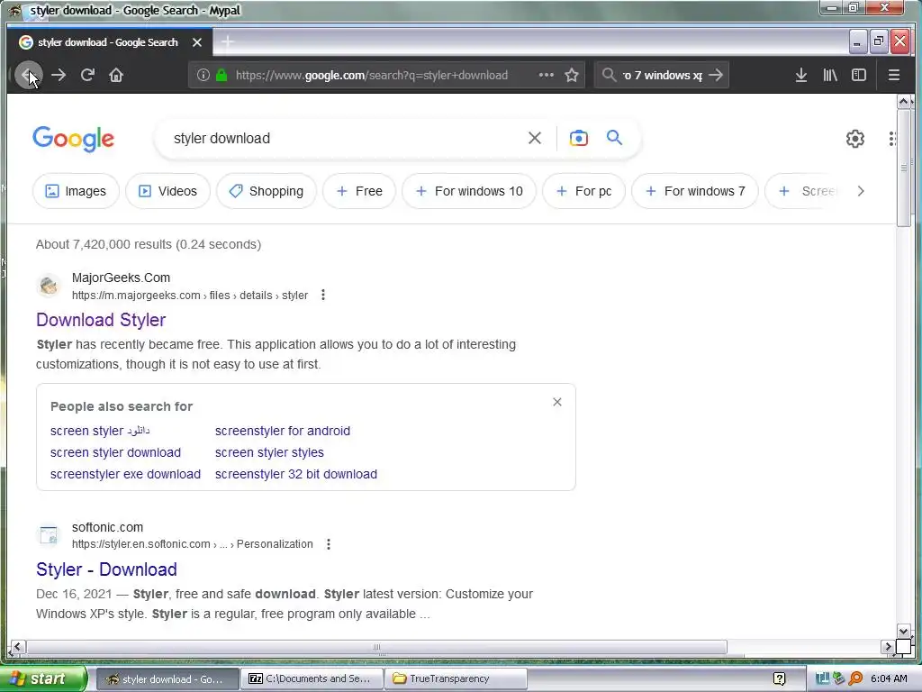Image resolution: width=922 pixels, height=692 pixels.
Task: Open a new browser tab
Action: pos(228,41)
